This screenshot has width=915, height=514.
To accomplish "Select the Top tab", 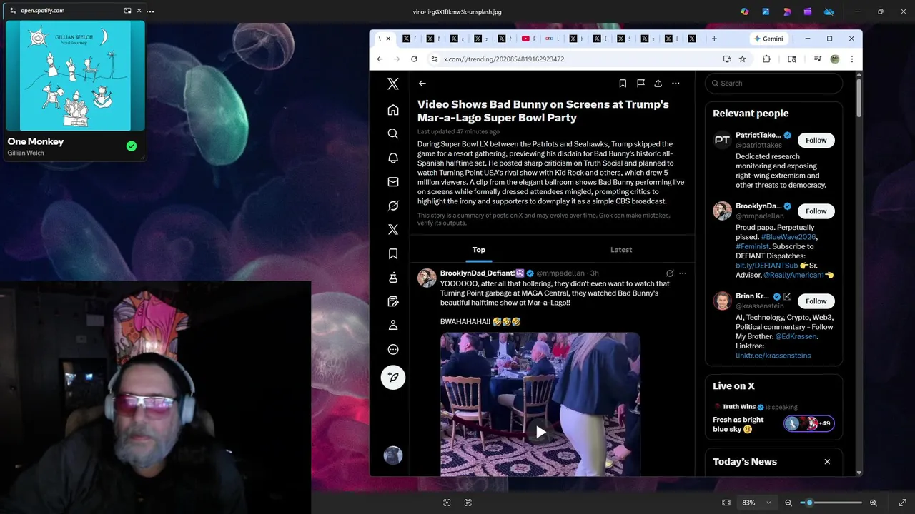I will tap(479, 250).
